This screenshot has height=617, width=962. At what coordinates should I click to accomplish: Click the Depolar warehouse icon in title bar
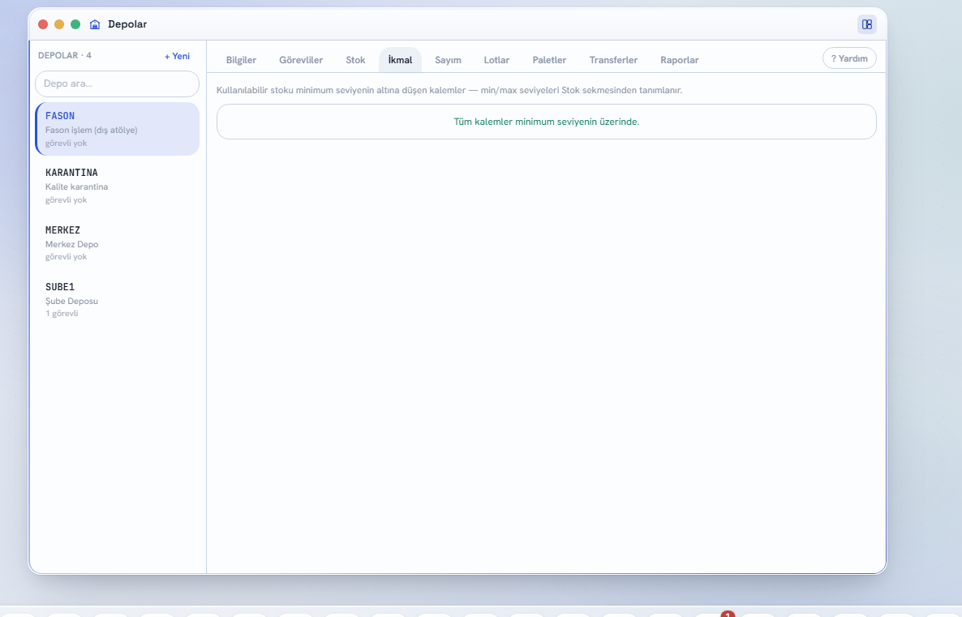click(94, 24)
